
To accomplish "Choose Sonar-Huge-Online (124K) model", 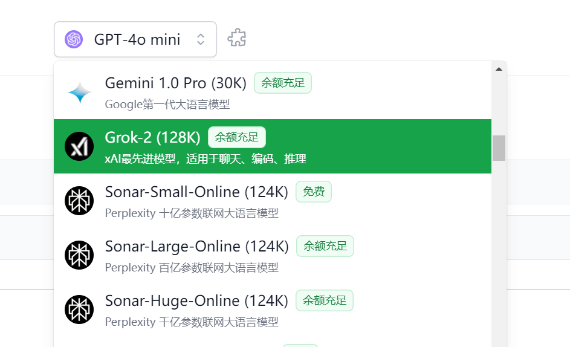I will pos(273,310).
